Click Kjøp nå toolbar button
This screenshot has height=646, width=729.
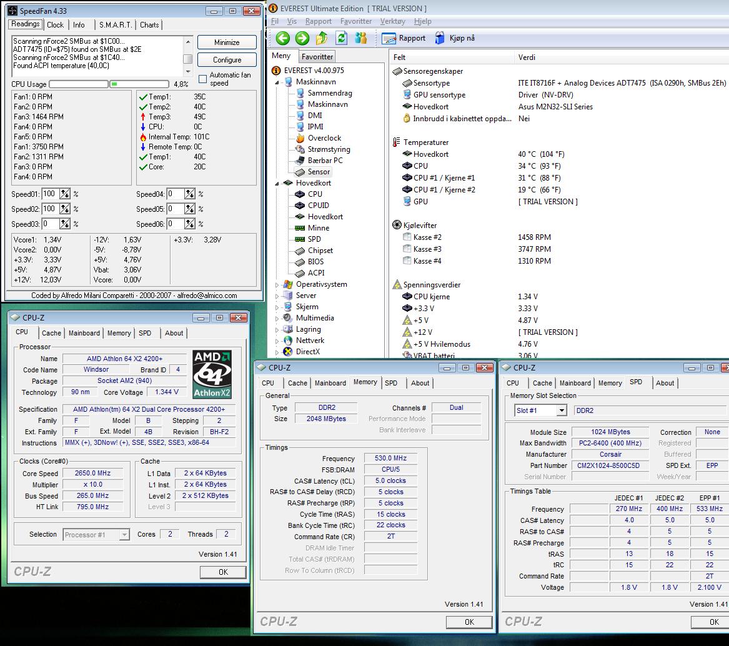click(x=455, y=38)
